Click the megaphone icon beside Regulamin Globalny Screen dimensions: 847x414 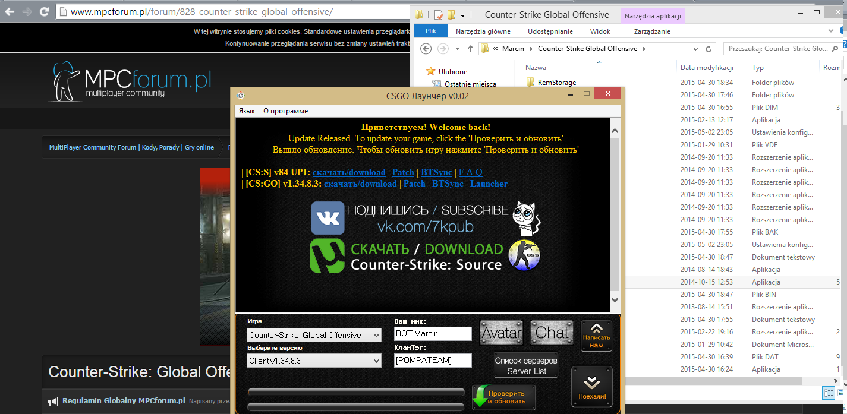[x=53, y=401]
